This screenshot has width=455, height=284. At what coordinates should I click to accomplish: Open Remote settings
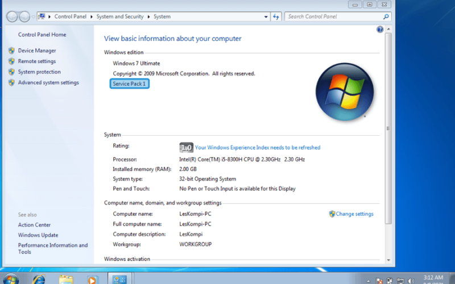point(37,61)
